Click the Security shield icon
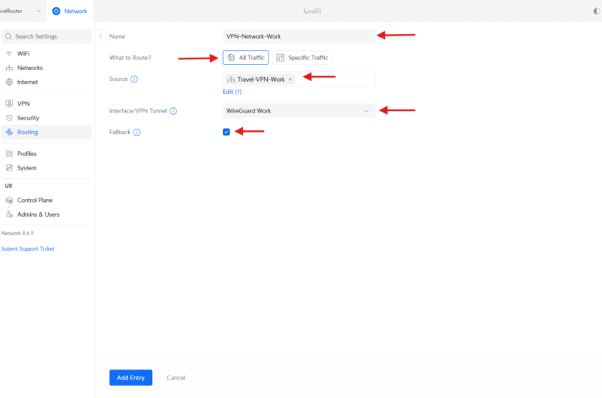The height and width of the screenshot is (398, 602). (9, 117)
